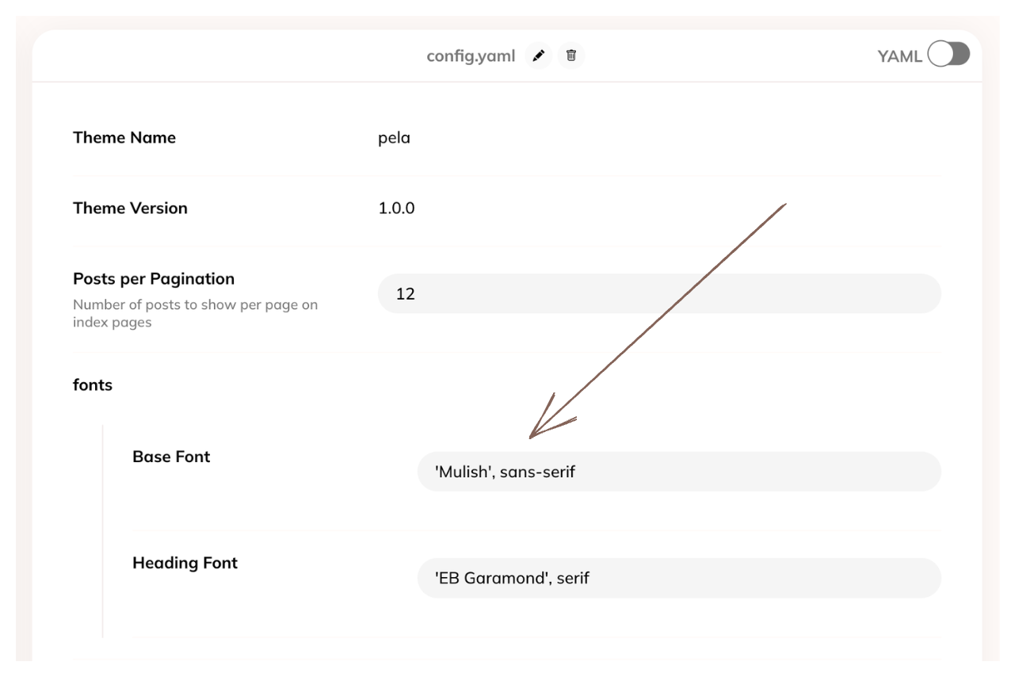Click the Posts per Pagination label
1015x677 pixels.
(x=154, y=279)
